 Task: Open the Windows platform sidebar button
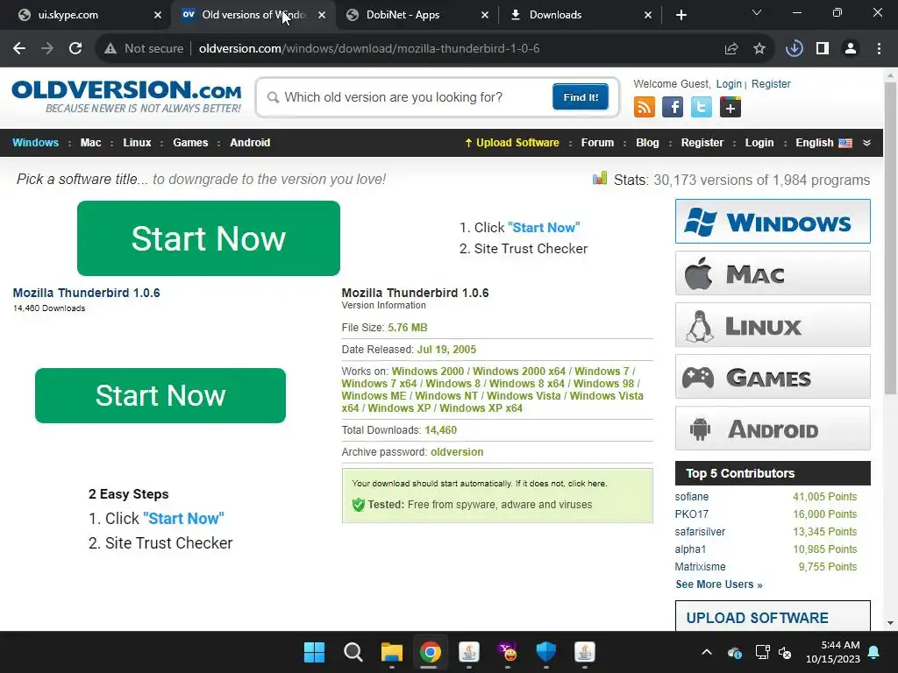click(773, 222)
